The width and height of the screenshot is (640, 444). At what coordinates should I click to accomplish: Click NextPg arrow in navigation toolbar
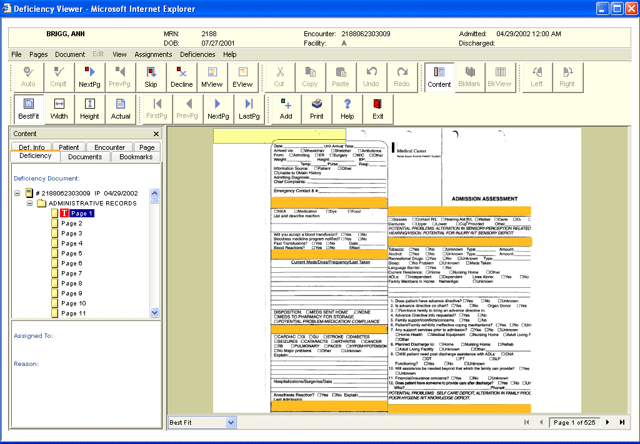coord(218,109)
